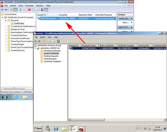Click Forward arrow in Console1 toolbar

coord(6,10)
